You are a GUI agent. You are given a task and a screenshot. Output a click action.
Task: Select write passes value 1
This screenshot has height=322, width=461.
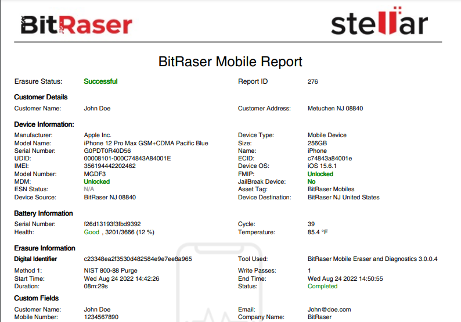309,270
